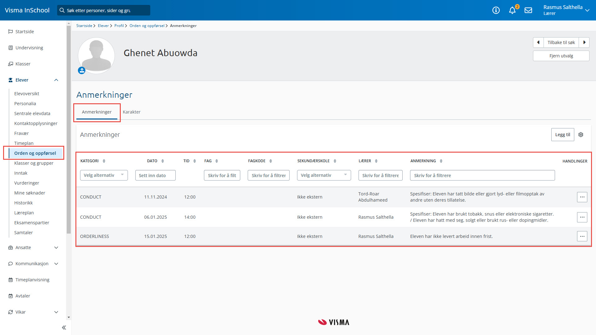Sort table by Dato column
Image resolution: width=596 pixels, height=335 pixels.
pos(163,161)
